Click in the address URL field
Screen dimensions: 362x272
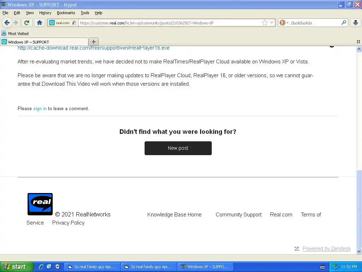pos(170,23)
